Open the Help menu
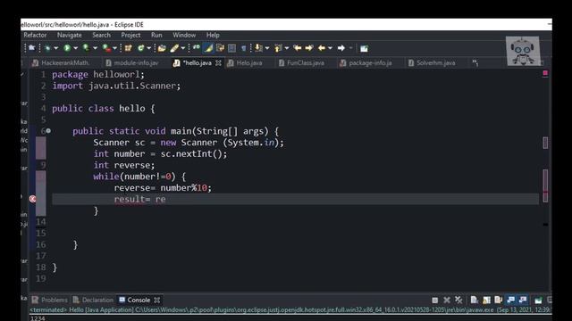The image size is (572, 321). pos(213,35)
